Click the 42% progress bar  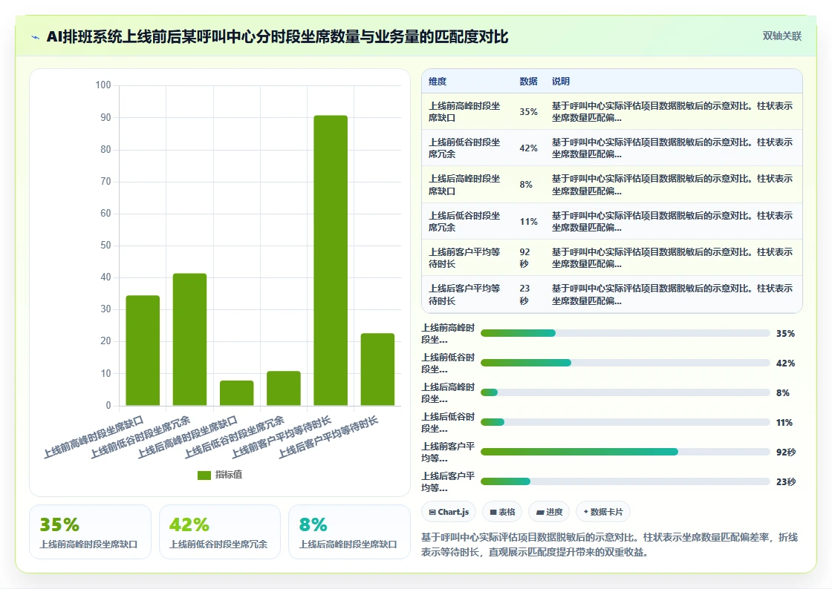pyautogui.click(x=625, y=363)
